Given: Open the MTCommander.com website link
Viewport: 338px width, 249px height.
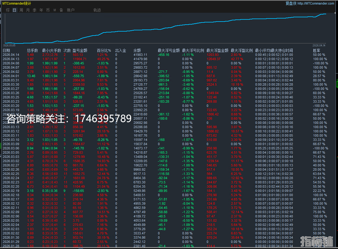Looking at the screenshot, I should [x=316, y=3].
